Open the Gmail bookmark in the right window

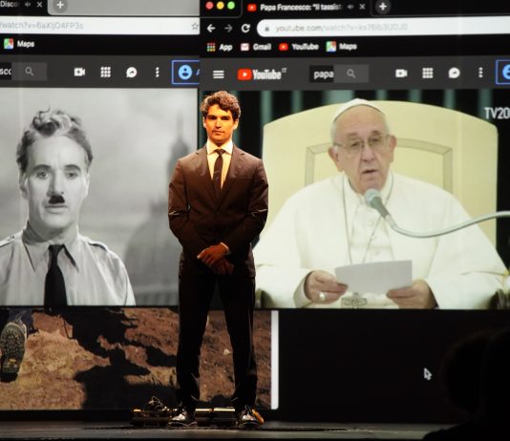(x=256, y=47)
